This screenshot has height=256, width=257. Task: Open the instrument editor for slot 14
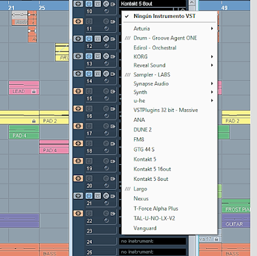pos(106,74)
